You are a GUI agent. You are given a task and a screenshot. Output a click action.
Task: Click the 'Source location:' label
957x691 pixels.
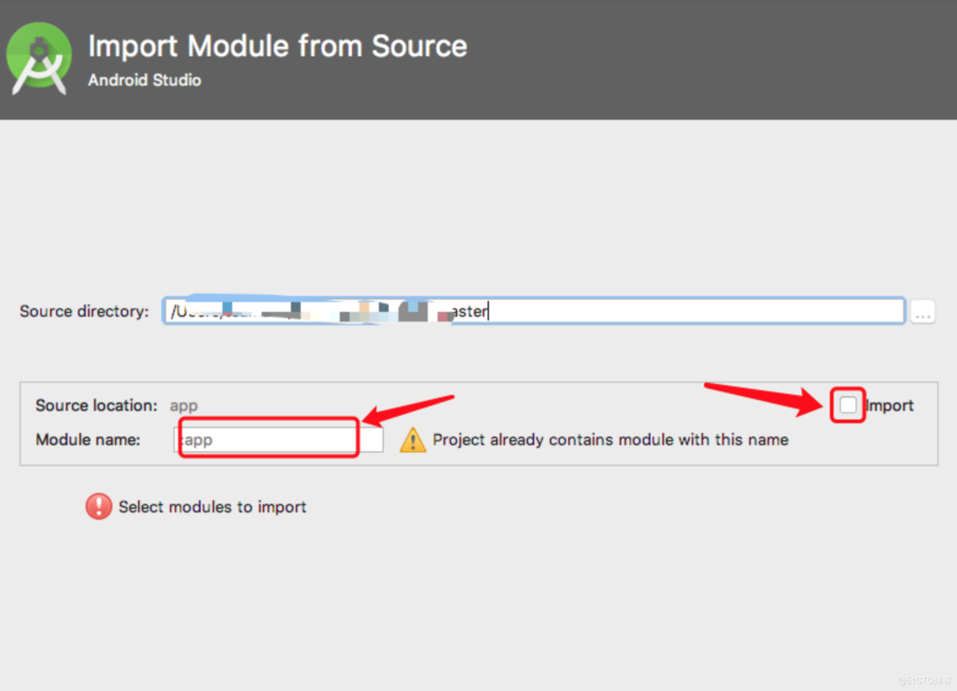(96, 405)
